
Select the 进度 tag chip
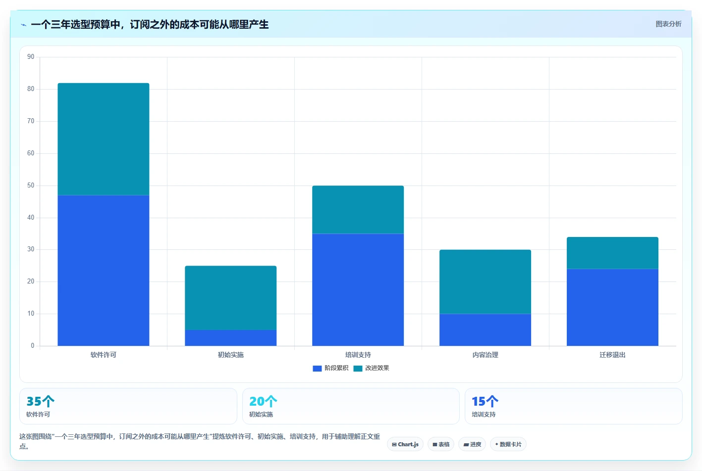(x=472, y=444)
